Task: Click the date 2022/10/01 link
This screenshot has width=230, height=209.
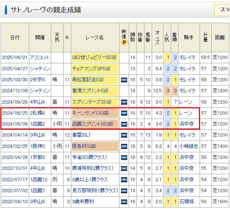Action: (15, 168)
